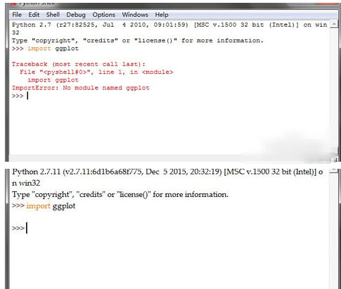The height and width of the screenshot is (289, 341).
Task: Open the Debug menu
Action: click(x=76, y=15)
